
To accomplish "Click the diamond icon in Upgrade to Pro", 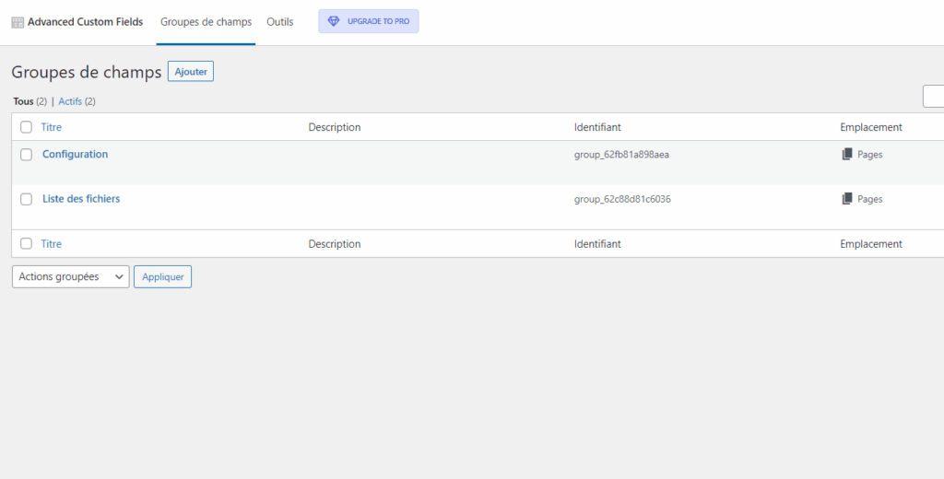I will (x=334, y=21).
